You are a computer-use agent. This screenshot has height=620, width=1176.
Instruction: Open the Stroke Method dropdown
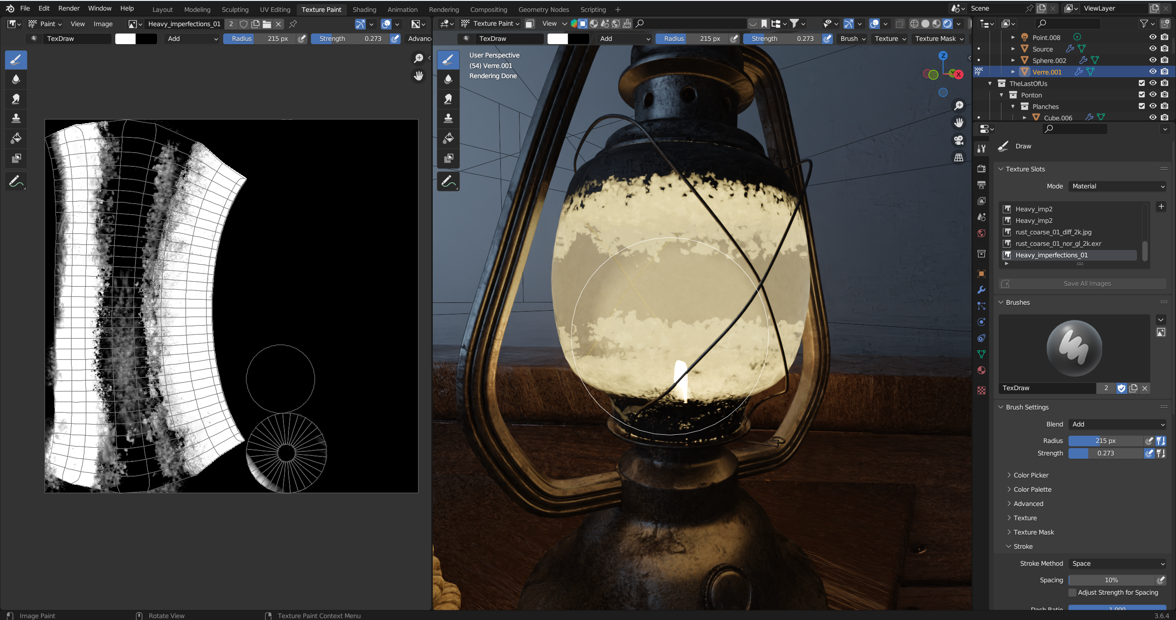pyautogui.click(x=1117, y=563)
